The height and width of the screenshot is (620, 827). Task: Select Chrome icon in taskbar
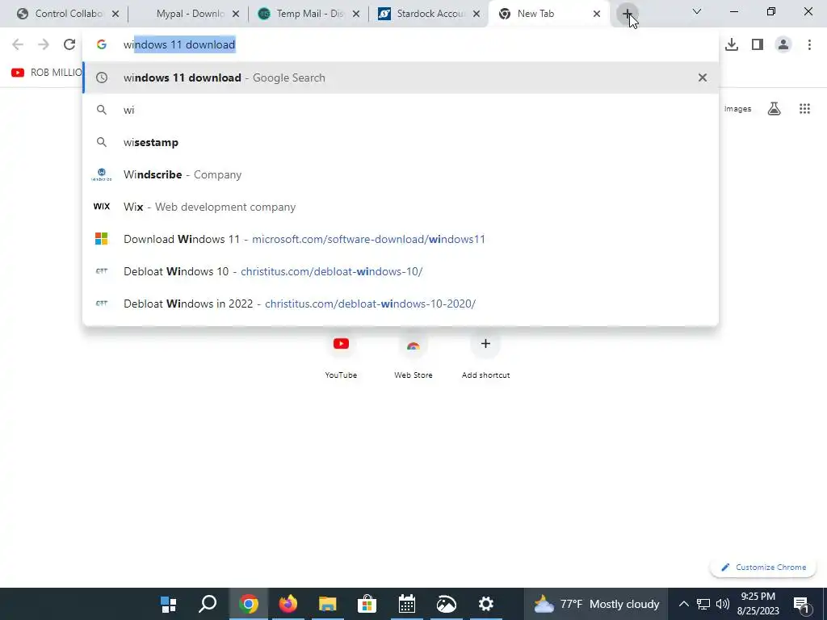click(x=248, y=604)
